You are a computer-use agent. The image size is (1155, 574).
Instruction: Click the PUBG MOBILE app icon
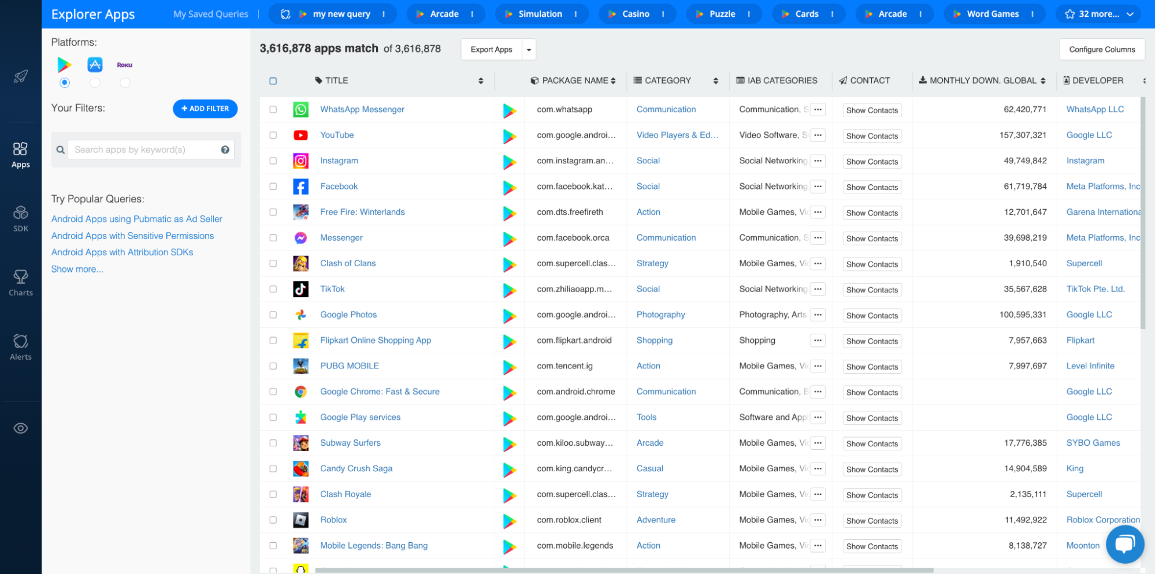[300, 366]
